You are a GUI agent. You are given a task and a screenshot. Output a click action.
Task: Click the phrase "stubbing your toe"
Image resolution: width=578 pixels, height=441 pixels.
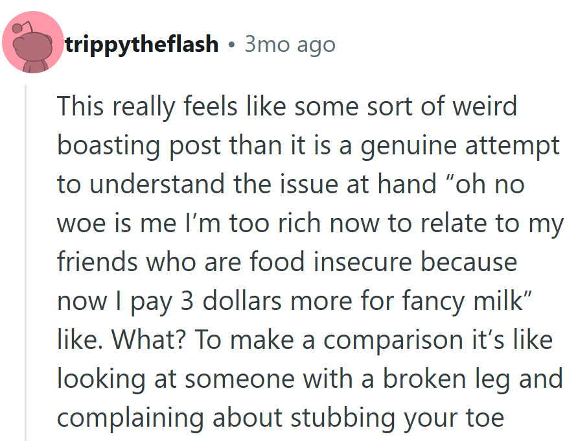[410, 418]
